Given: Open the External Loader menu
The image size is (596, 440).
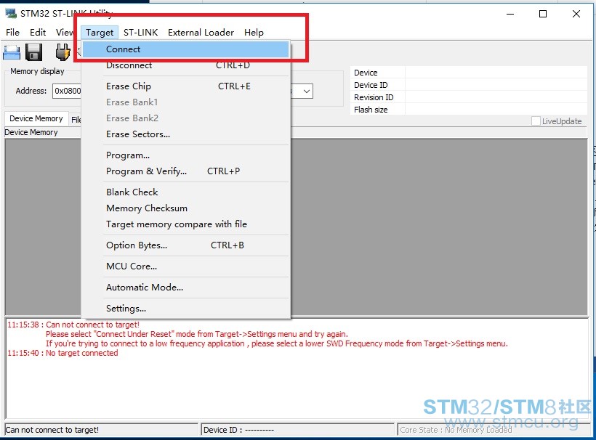Looking at the screenshot, I should pos(201,32).
